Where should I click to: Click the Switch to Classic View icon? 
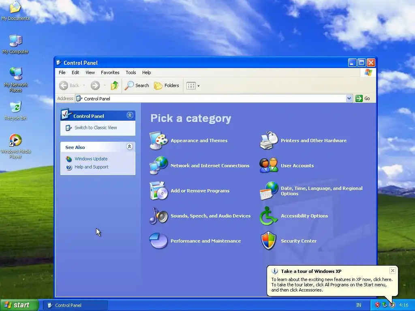[x=69, y=128]
